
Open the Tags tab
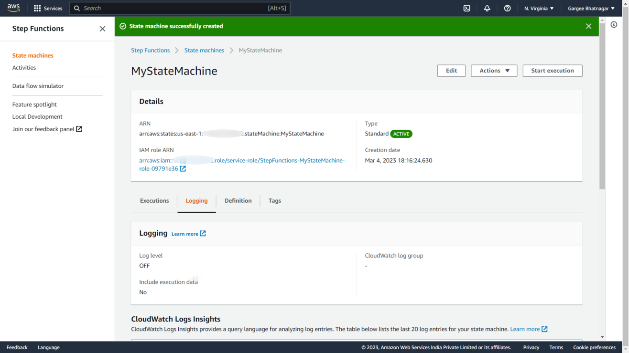[x=274, y=201]
